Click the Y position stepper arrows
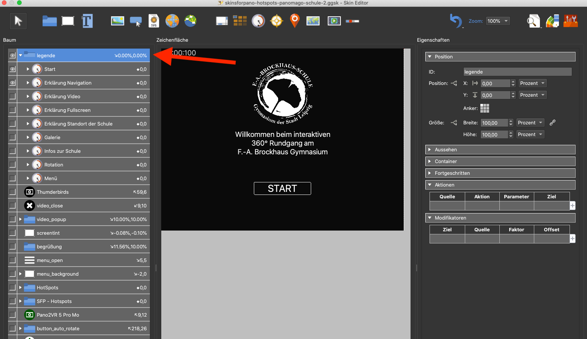 [513, 95]
